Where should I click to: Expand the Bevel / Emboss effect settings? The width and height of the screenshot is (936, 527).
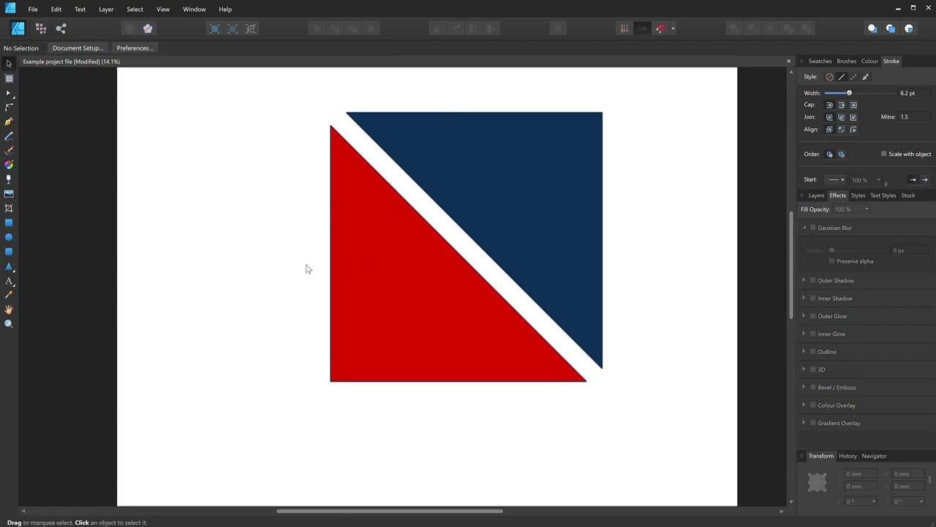(804, 387)
